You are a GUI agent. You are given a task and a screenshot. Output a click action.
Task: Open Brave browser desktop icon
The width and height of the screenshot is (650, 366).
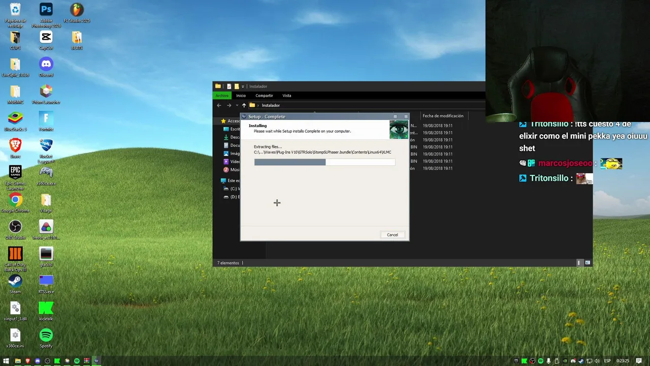(x=15, y=149)
